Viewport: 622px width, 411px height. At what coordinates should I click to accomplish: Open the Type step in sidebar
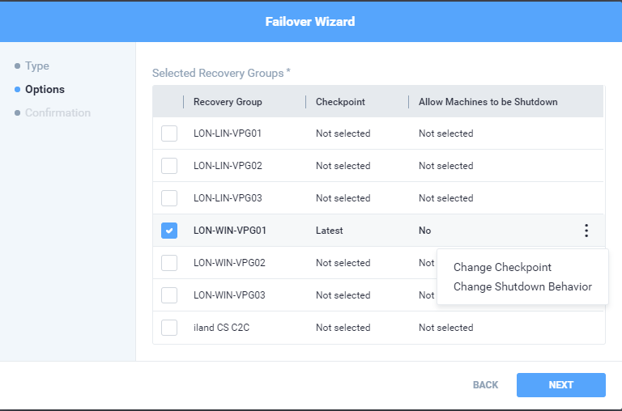pyautogui.click(x=37, y=66)
